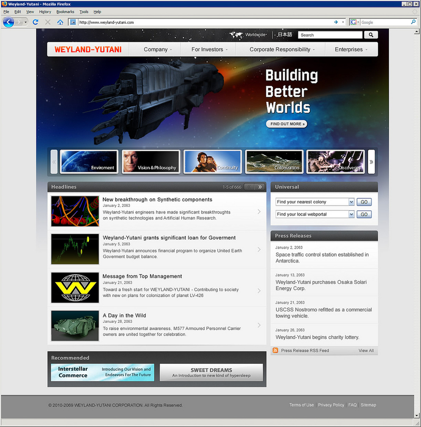
Task: Click the Google search box in toolbar
Action: pyautogui.click(x=385, y=22)
